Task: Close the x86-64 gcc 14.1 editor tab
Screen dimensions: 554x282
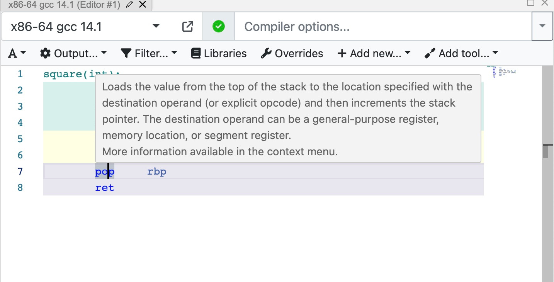Action: pyautogui.click(x=142, y=5)
